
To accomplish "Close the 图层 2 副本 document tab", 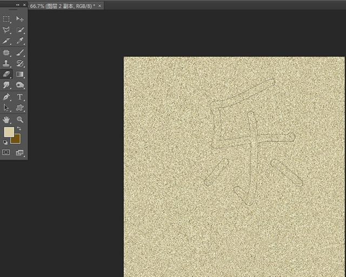I will [99, 6].
